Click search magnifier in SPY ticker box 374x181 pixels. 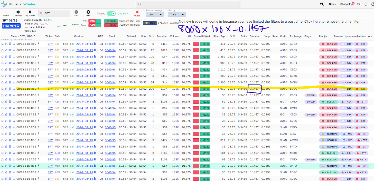click(41, 13)
